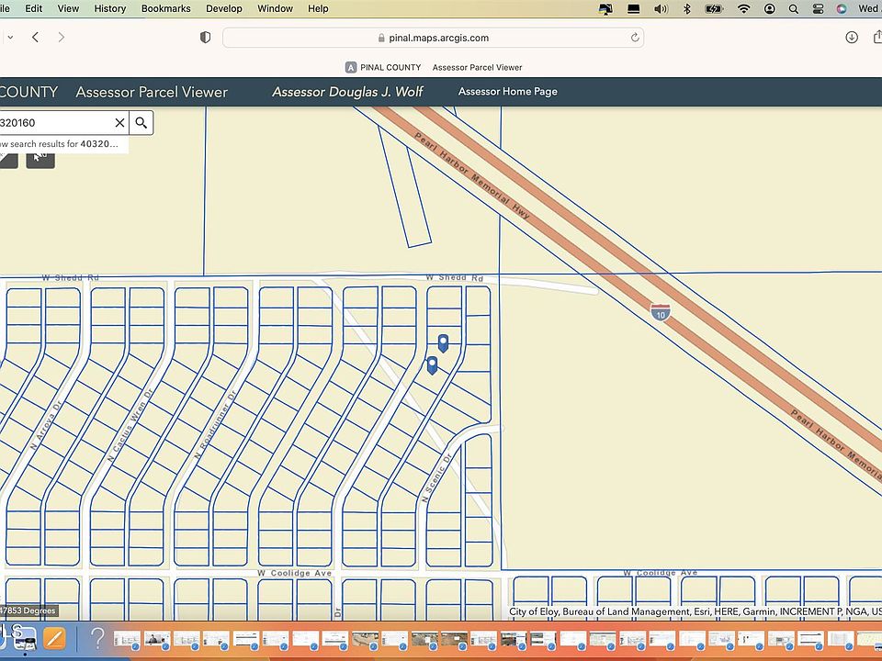Click the N Cactus Wren Dr street label
Viewport: 882px width, 661px height.
tap(130, 425)
